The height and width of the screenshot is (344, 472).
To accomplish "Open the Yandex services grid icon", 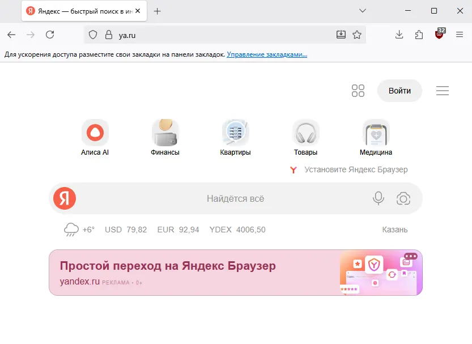I will tap(358, 90).
